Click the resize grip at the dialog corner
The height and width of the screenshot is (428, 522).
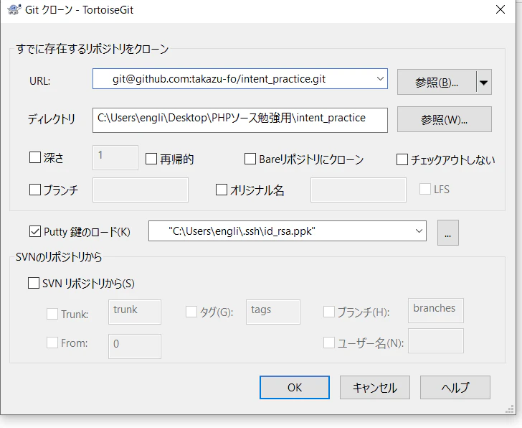pos(509,409)
